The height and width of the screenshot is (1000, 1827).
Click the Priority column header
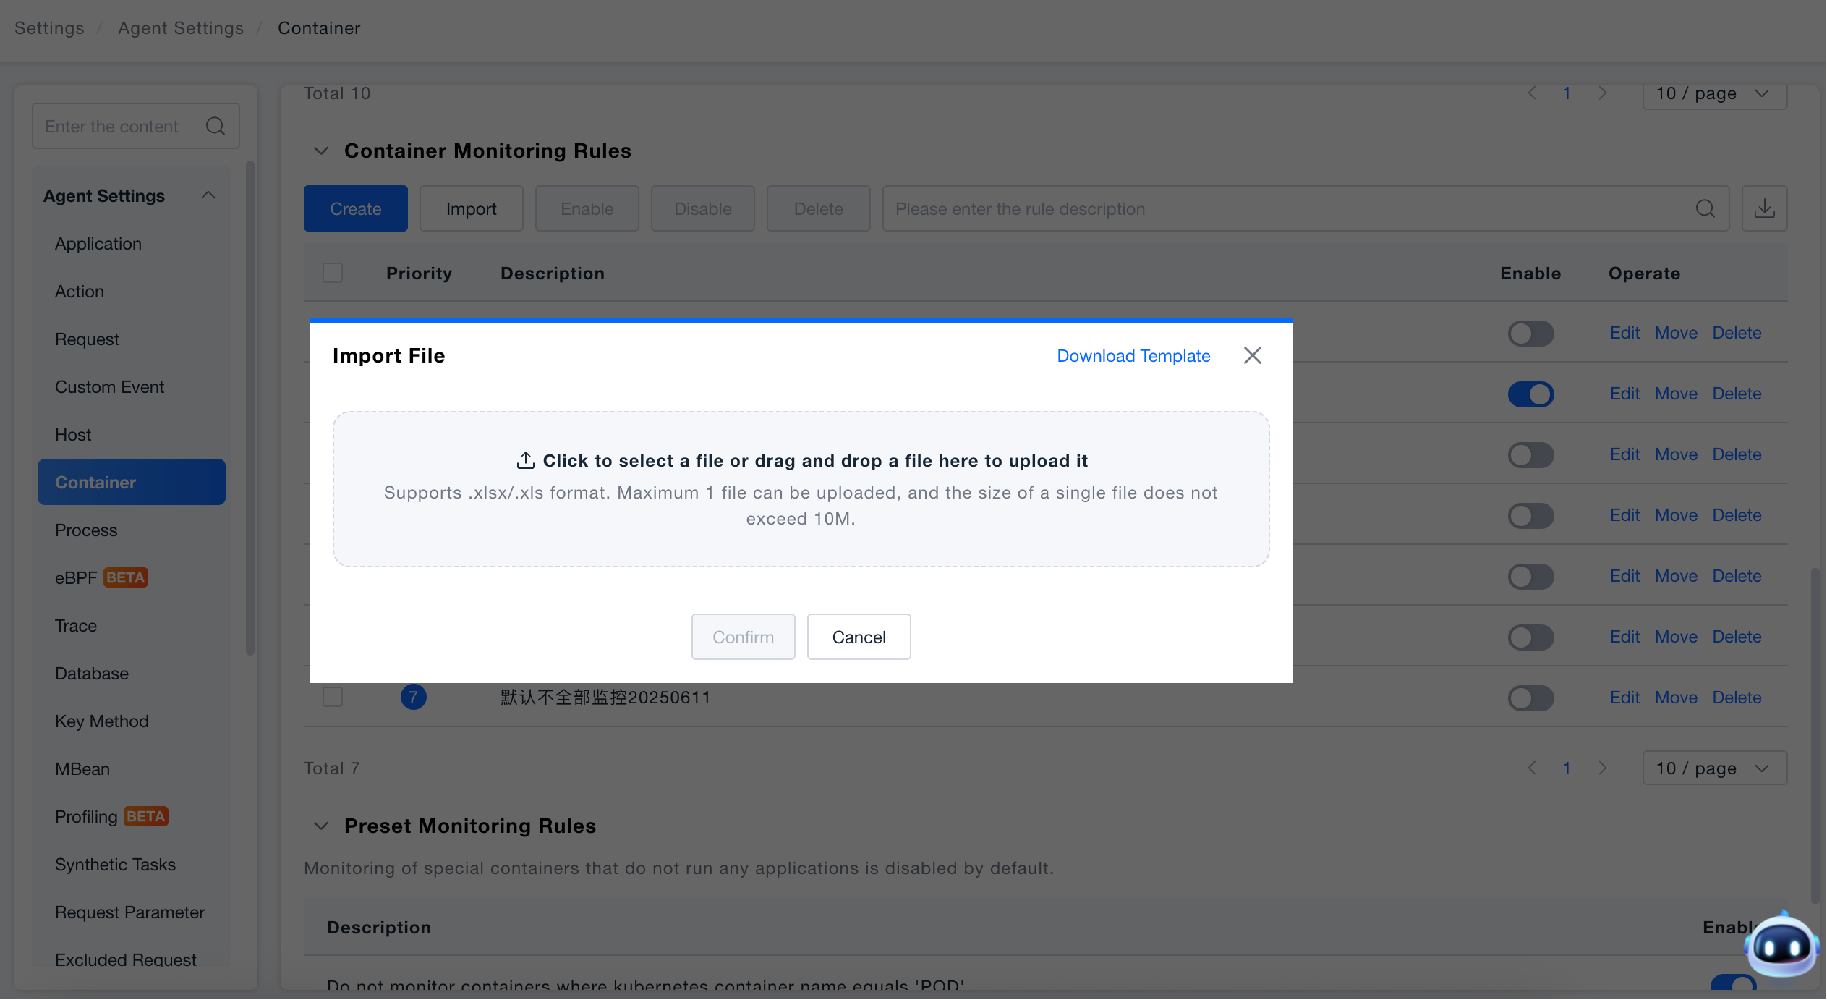click(x=419, y=273)
